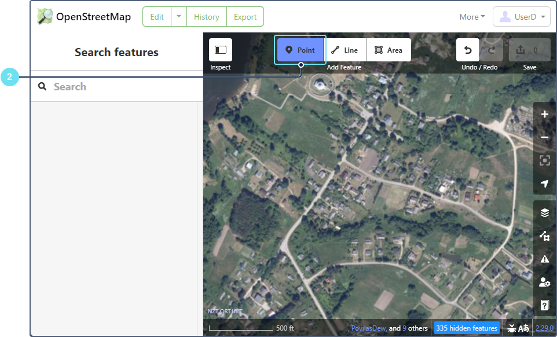The width and height of the screenshot is (557, 337).
Task: Toggle the Inspect sidebar panel
Action: [220, 50]
